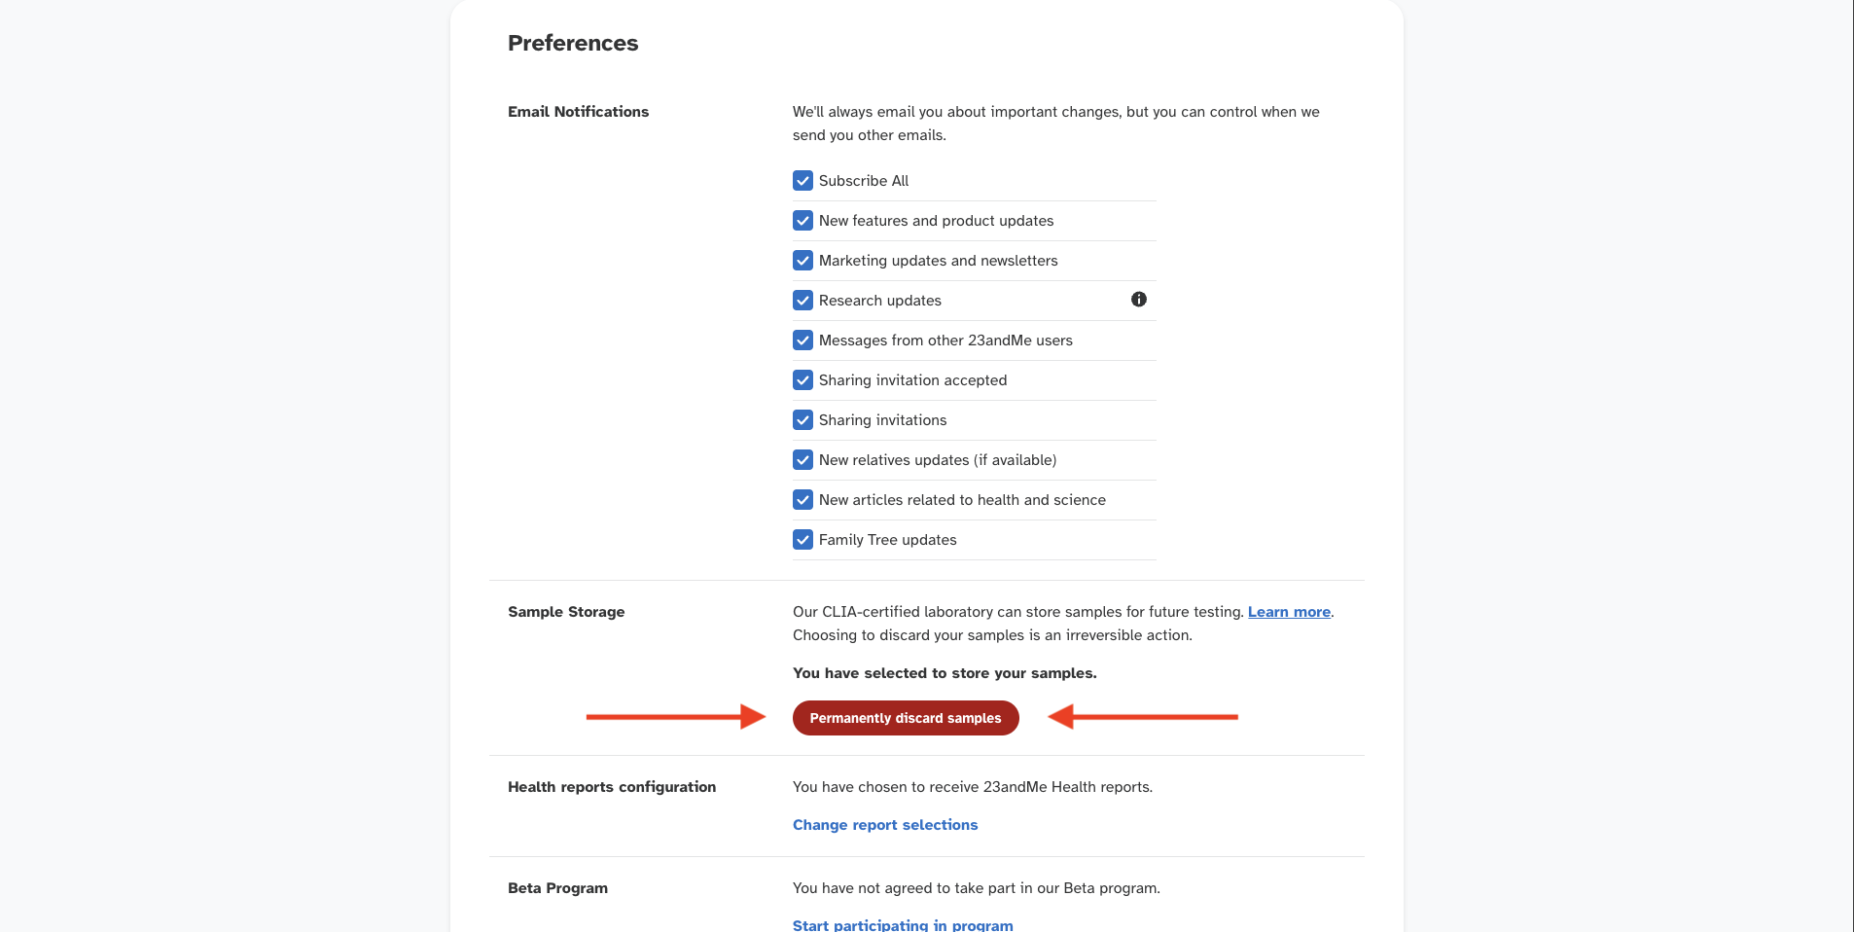Uncheck New articles related to health and science
The height and width of the screenshot is (932, 1854).
click(x=802, y=500)
